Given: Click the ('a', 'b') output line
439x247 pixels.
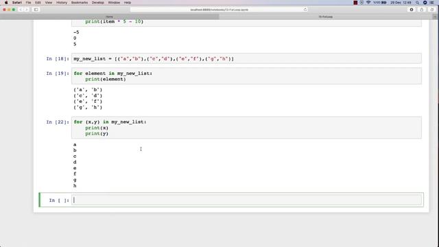Looking at the screenshot, I should click(x=88, y=90).
